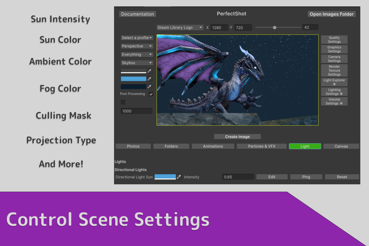Screen dimensions: 369x246
Task: Pick the Ambient Color with its eyedropper
Action: click(150, 79)
